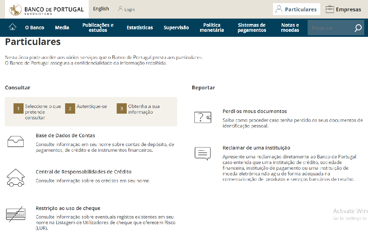Switch site language to English
Screen dimensions: 368x233
[x=101, y=9]
